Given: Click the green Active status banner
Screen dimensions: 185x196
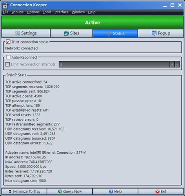Looking at the screenshot, I should (x=92, y=22).
